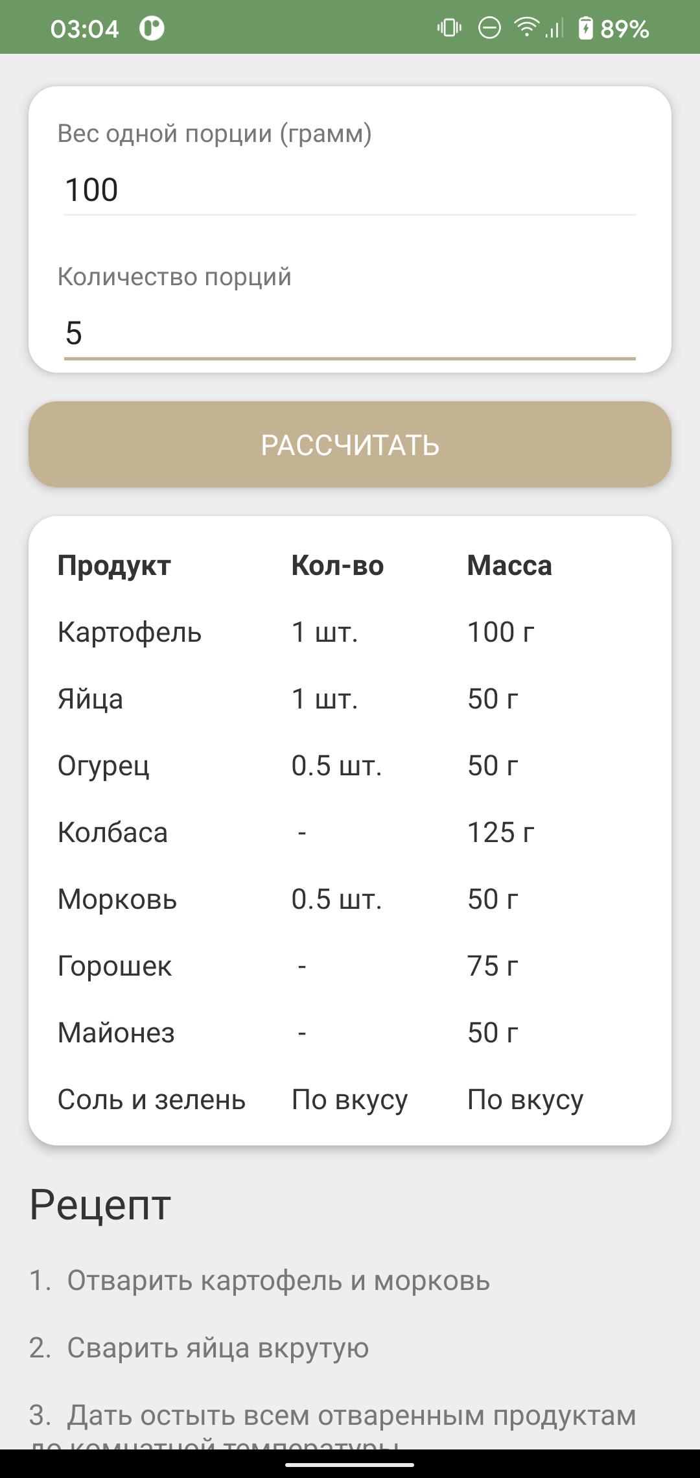Click the РАССЧИТАТЬ button
The image size is (700, 1478).
(x=350, y=445)
